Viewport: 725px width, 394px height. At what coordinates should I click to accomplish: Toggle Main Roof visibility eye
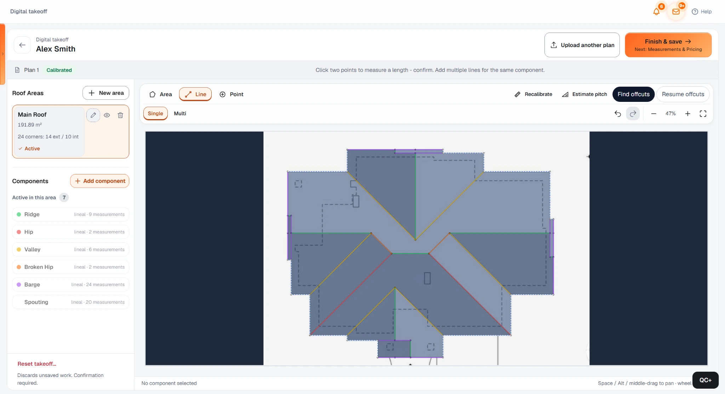pyautogui.click(x=107, y=115)
